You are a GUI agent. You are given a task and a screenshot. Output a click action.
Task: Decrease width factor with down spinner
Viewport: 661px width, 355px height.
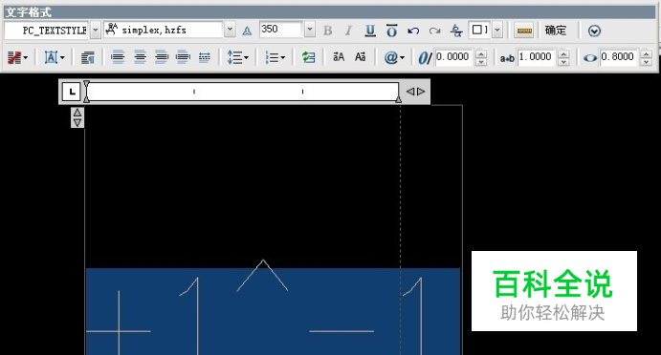(646, 61)
